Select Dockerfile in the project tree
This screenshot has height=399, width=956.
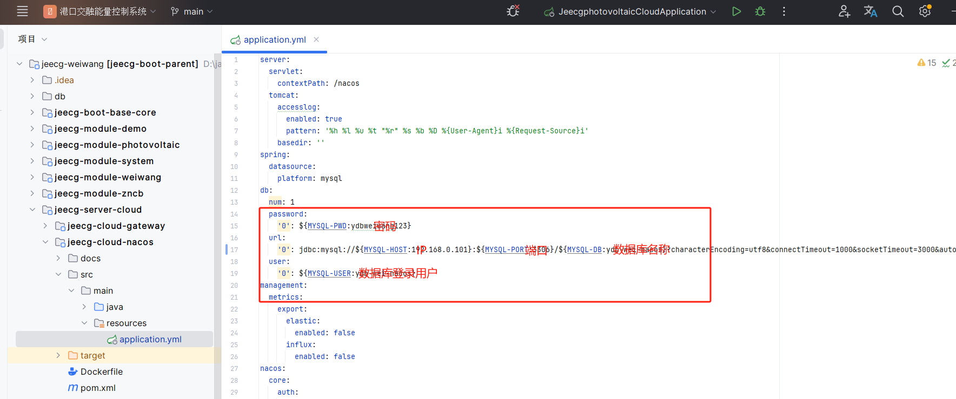(x=101, y=371)
